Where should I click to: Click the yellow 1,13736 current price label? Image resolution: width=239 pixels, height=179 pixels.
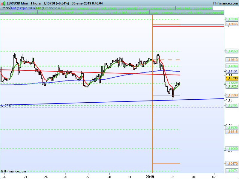click(232, 78)
